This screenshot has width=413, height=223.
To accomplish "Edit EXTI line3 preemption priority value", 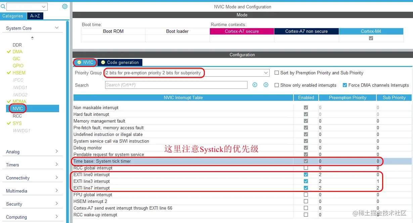I will [347, 181].
